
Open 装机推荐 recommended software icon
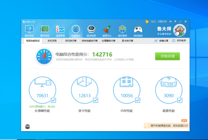pyautogui.click(x=122, y=30)
